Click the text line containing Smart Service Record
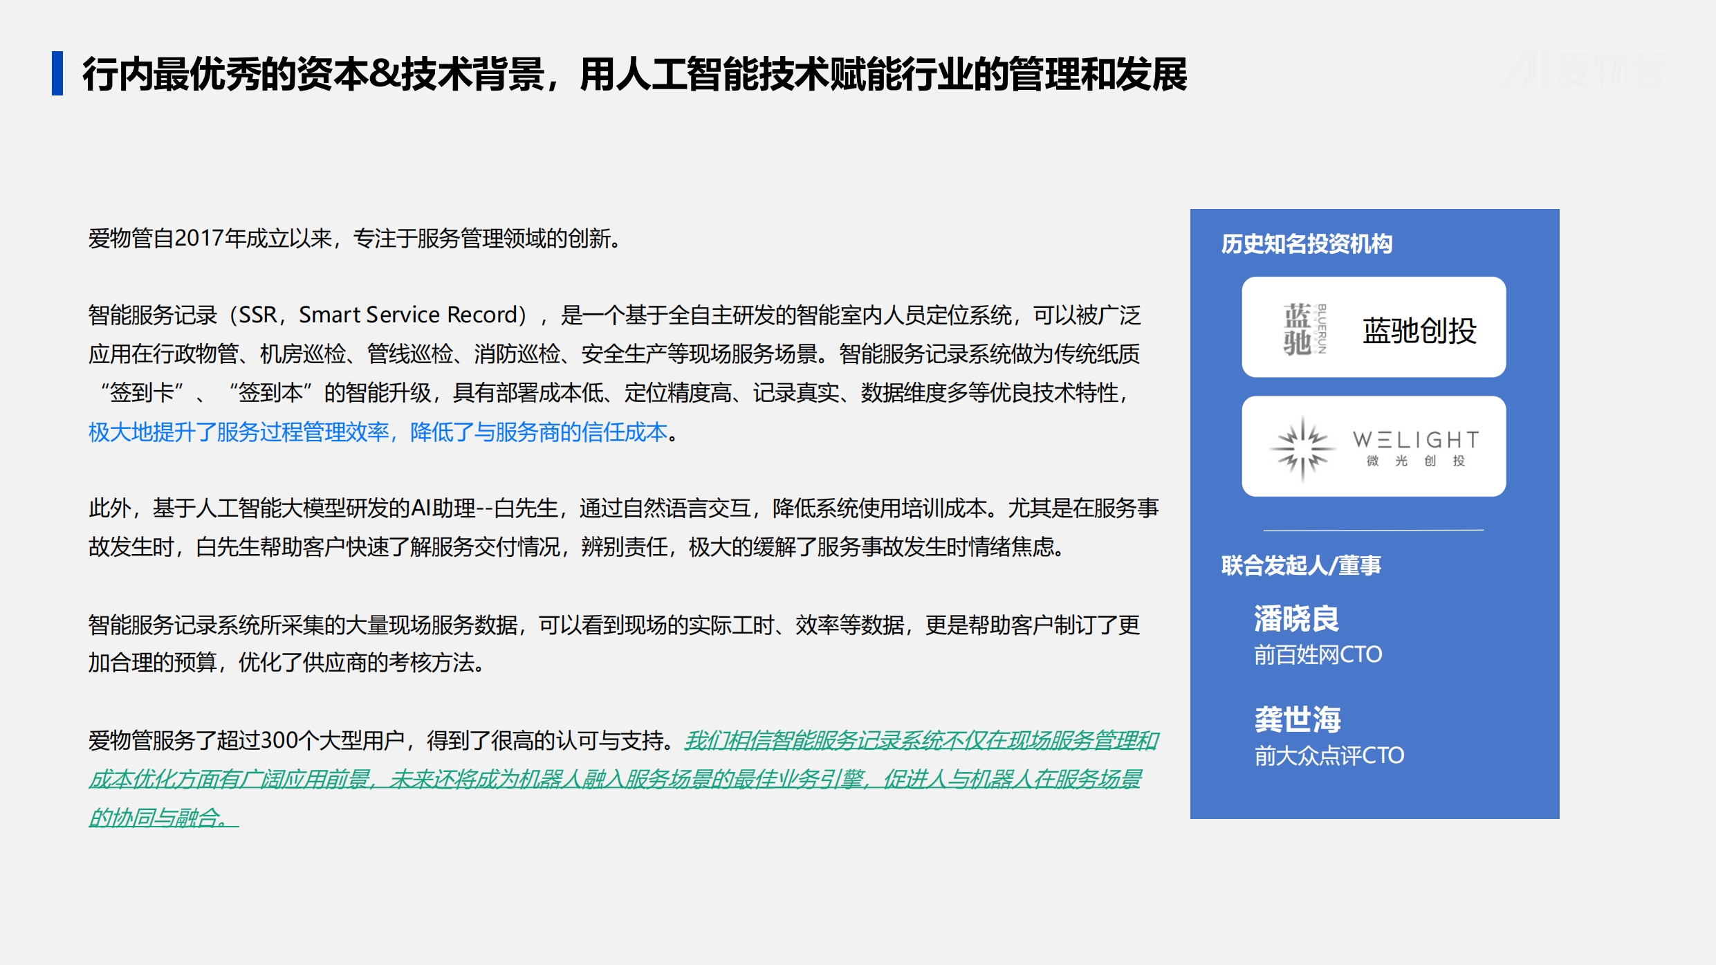This screenshot has height=965, width=1716. tap(614, 315)
